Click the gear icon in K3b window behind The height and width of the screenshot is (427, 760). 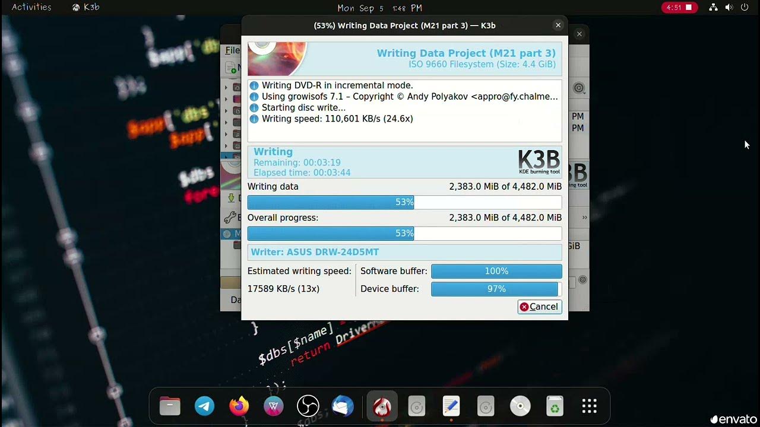click(x=579, y=88)
